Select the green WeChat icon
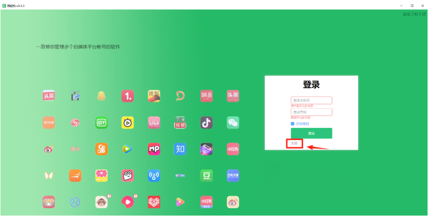The width and height of the screenshot is (428, 216). pyautogui.click(x=233, y=122)
